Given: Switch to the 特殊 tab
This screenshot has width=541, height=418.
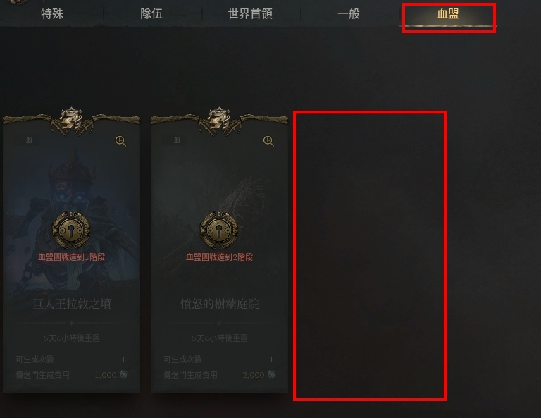Looking at the screenshot, I should 52,14.
